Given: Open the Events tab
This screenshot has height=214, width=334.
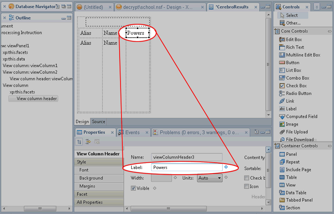Looking at the screenshot, I should point(133,132).
